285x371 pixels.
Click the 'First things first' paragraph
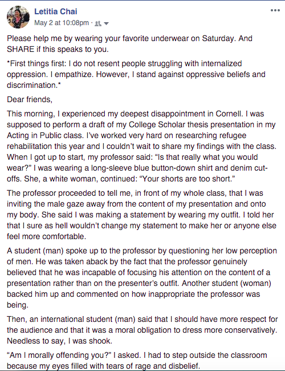point(136,74)
